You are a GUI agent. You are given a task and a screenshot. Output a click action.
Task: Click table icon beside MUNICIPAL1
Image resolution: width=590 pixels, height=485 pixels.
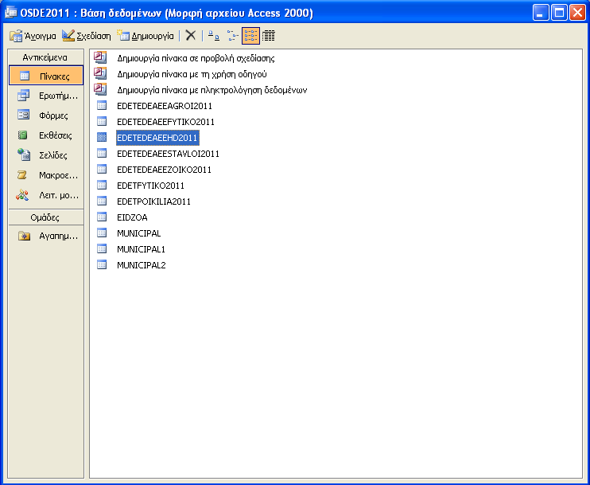point(102,248)
